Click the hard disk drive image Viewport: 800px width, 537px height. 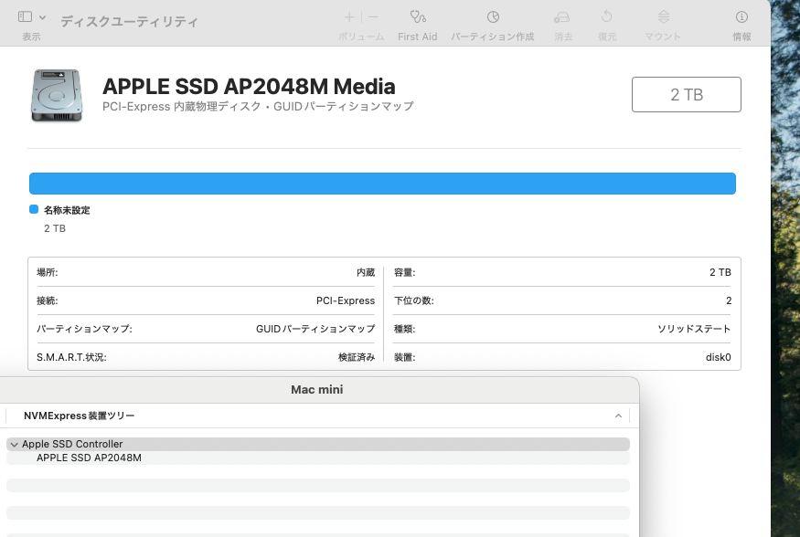pos(57,95)
